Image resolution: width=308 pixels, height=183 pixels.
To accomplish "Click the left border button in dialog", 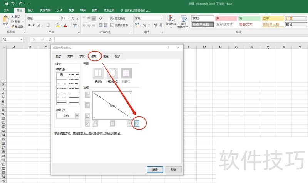I will (95, 123).
